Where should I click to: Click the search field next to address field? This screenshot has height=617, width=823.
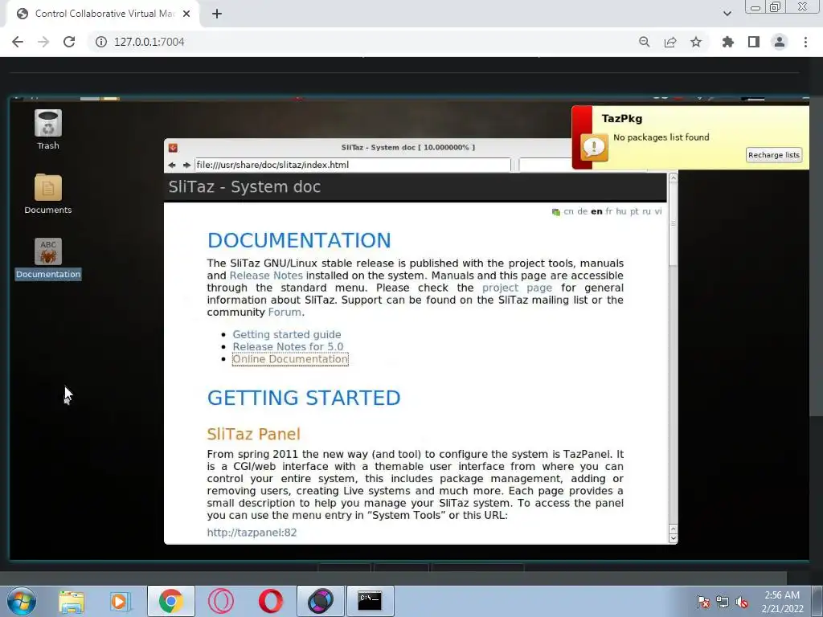(x=545, y=165)
